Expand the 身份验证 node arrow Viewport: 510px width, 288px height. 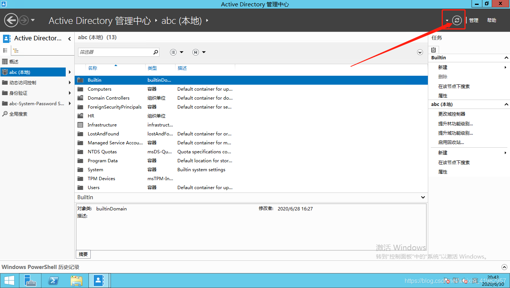click(70, 93)
